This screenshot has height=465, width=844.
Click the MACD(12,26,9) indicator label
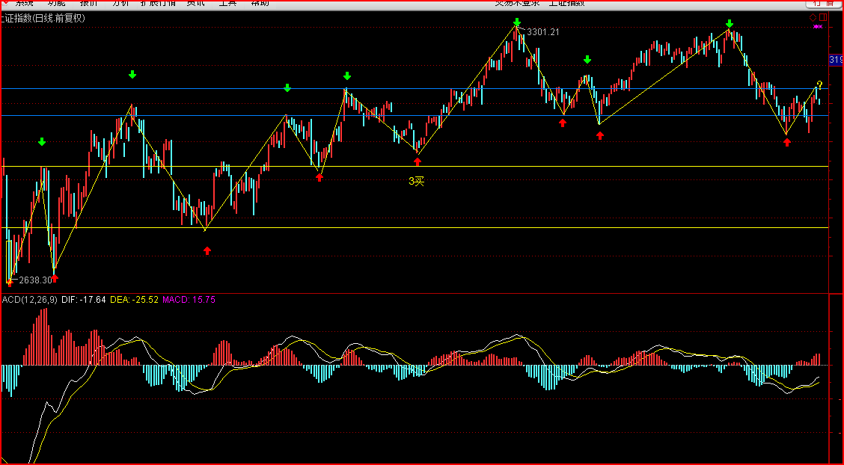[x=28, y=300]
